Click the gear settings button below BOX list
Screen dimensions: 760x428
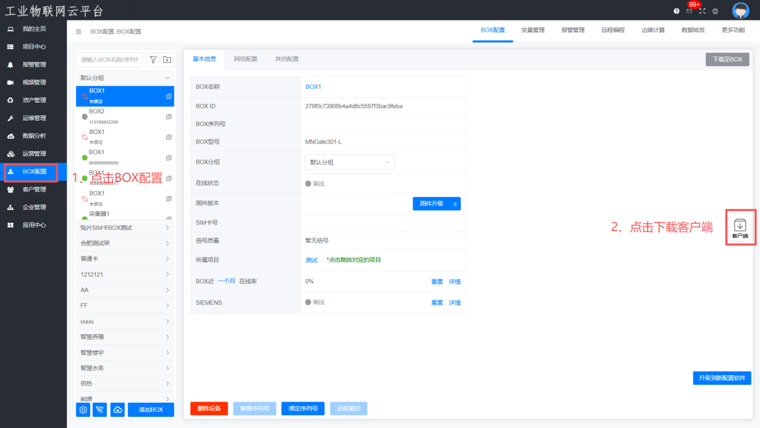tap(83, 409)
